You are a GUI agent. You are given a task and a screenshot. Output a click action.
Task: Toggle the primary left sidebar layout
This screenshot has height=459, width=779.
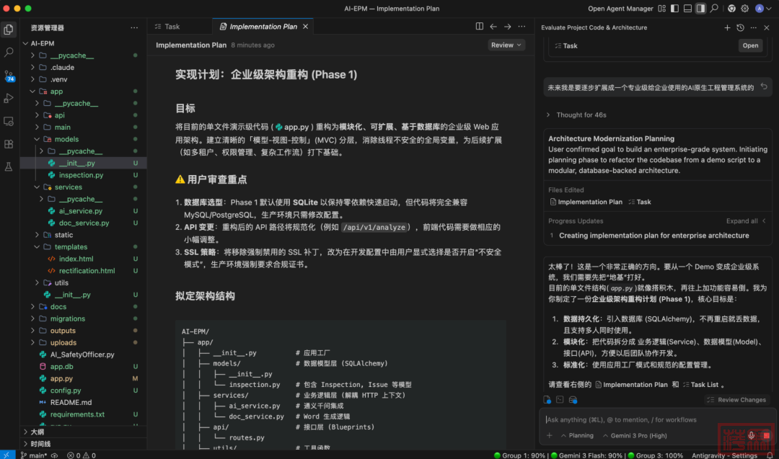pos(675,8)
